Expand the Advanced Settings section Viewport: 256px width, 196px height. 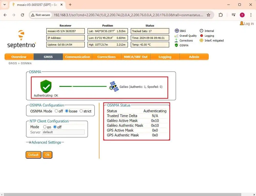[x=30, y=142]
